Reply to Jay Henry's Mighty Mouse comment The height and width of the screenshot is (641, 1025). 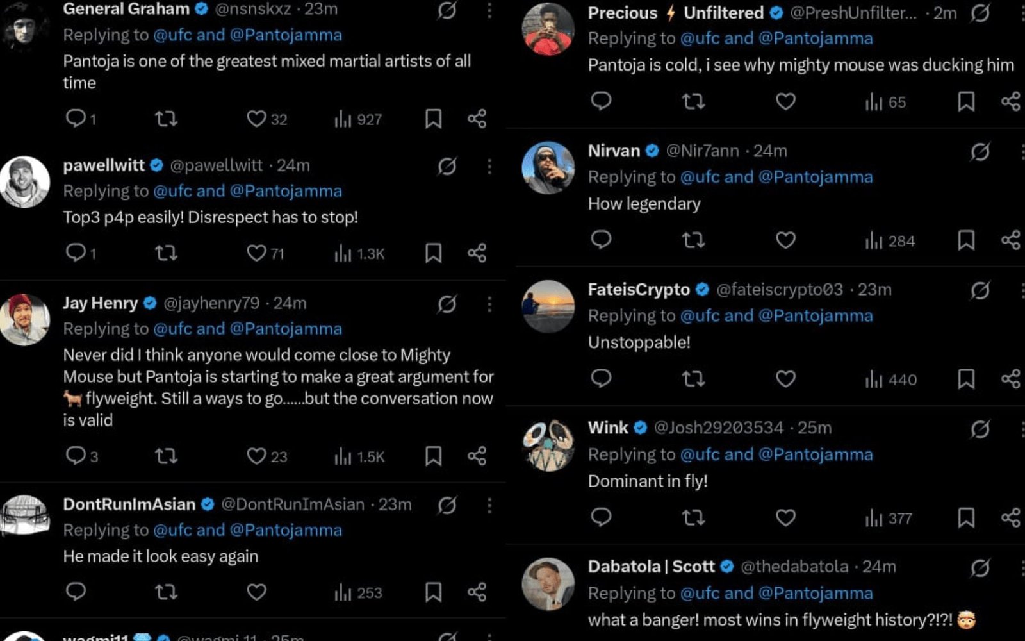[x=82, y=456]
